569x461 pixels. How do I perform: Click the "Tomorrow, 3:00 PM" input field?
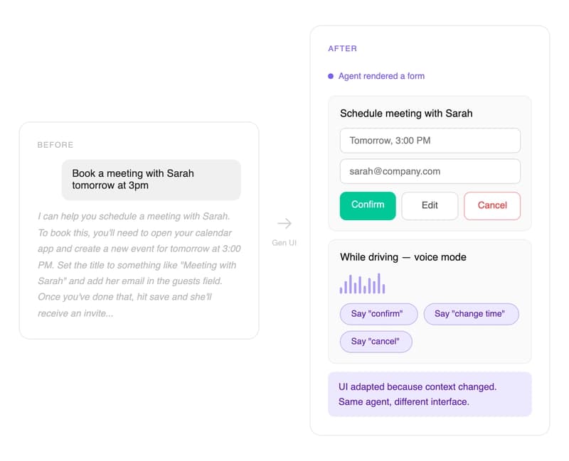(430, 141)
